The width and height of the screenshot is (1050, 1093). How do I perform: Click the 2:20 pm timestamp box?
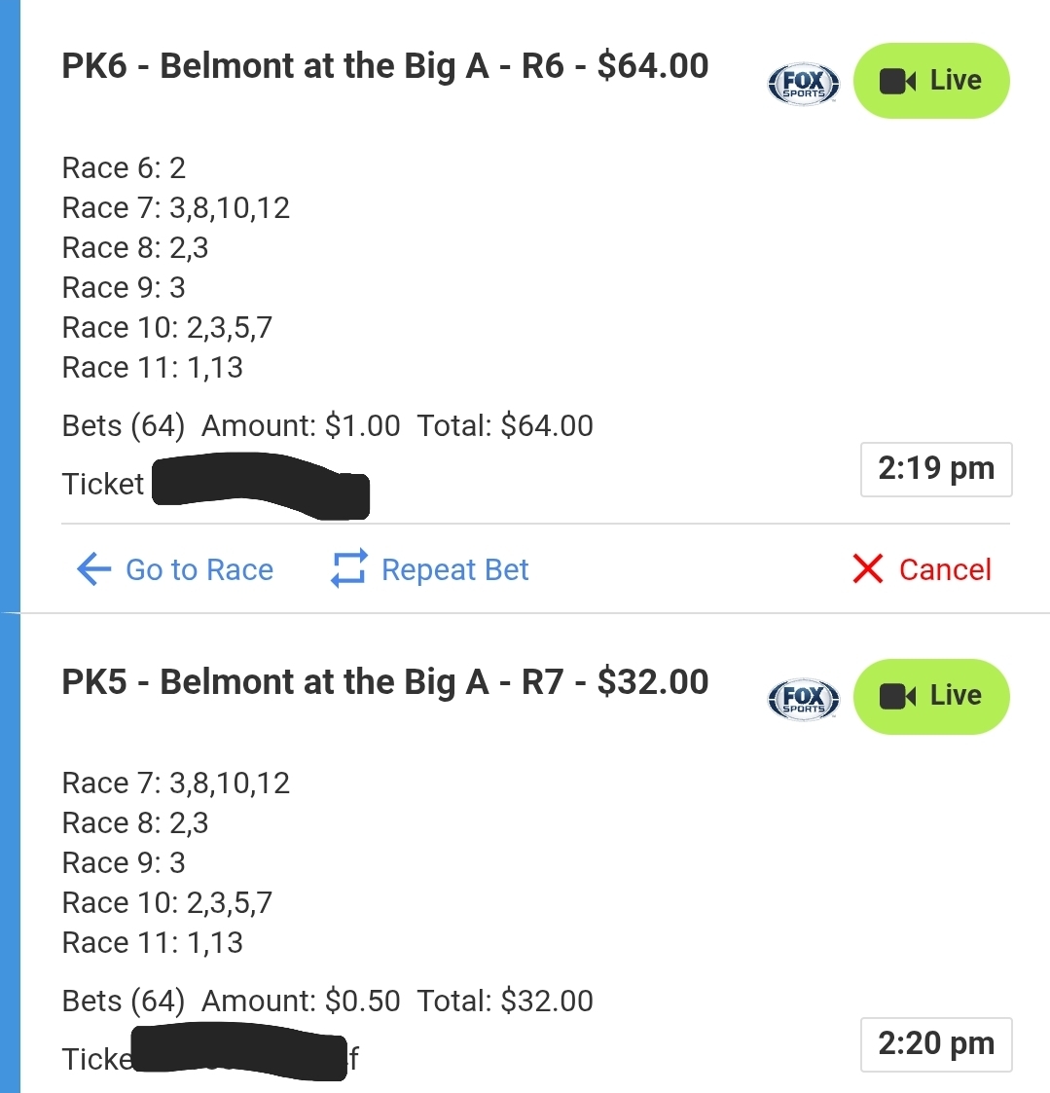(936, 1044)
